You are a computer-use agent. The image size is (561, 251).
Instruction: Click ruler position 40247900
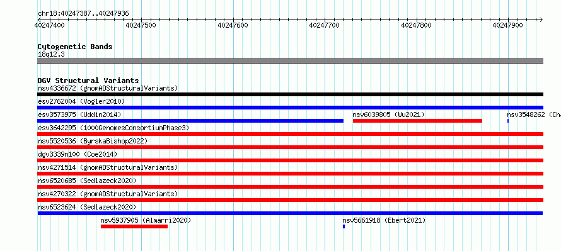tap(507, 25)
